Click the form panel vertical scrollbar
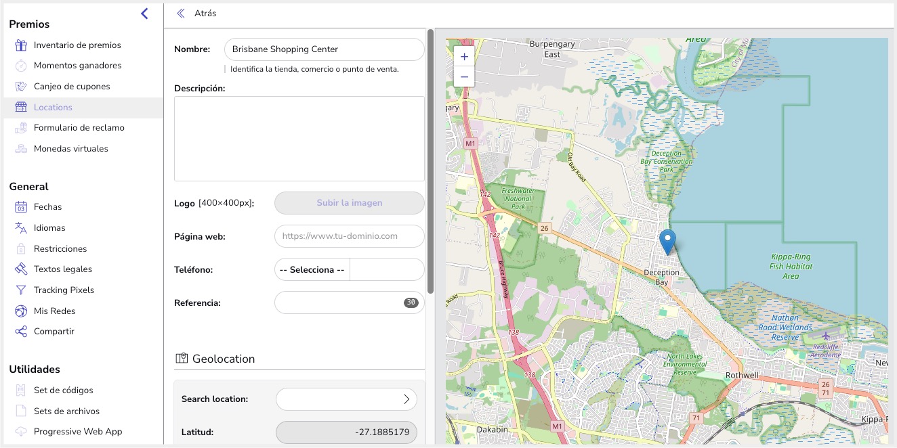The height and width of the screenshot is (448, 897). (430, 160)
